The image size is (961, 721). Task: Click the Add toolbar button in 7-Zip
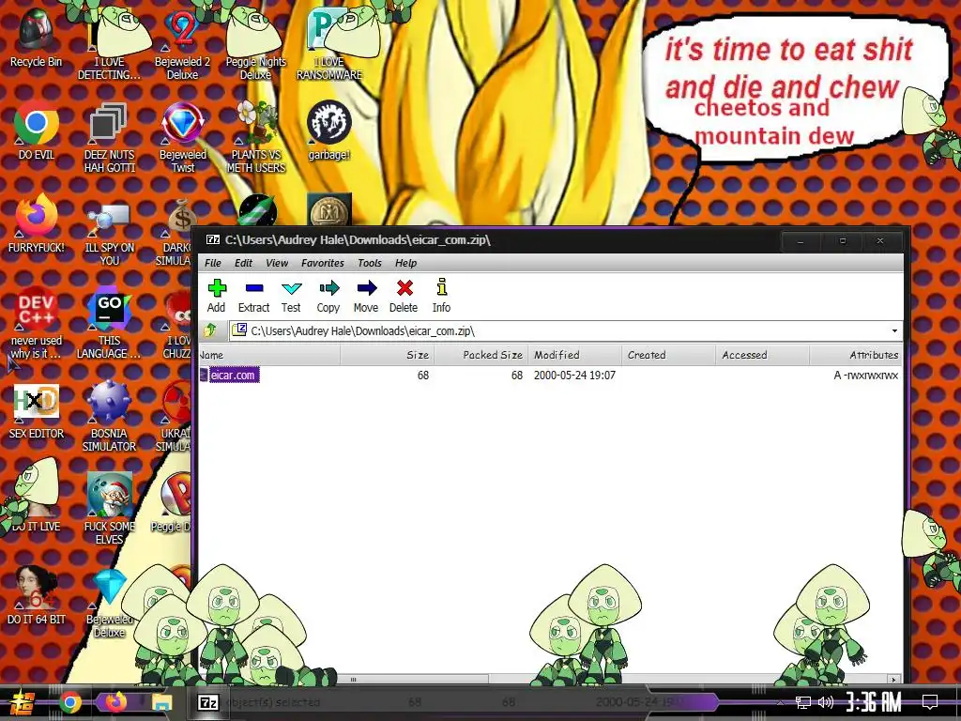tap(217, 296)
